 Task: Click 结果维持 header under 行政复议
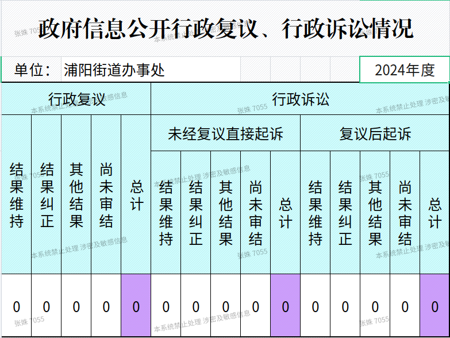(x=17, y=195)
